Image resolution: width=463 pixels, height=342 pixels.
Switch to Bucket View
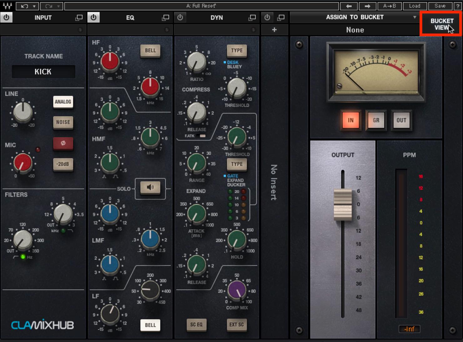pyautogui.click(x=441, y=24)
